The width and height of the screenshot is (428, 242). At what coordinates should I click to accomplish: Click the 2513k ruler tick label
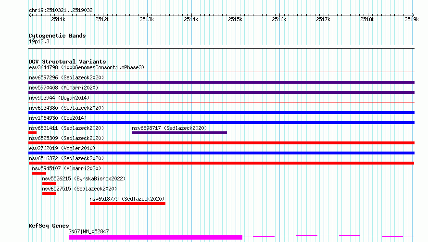(x=147, y=19)
